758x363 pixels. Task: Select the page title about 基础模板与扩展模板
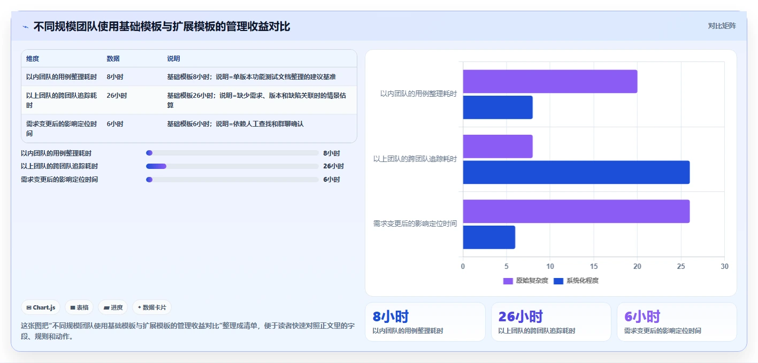[x=162, y=26]
